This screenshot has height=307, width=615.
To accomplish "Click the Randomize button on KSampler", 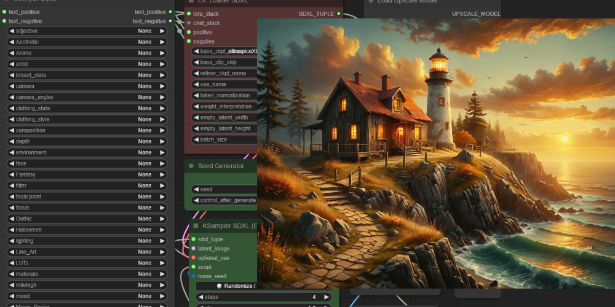I will (226, 286).
